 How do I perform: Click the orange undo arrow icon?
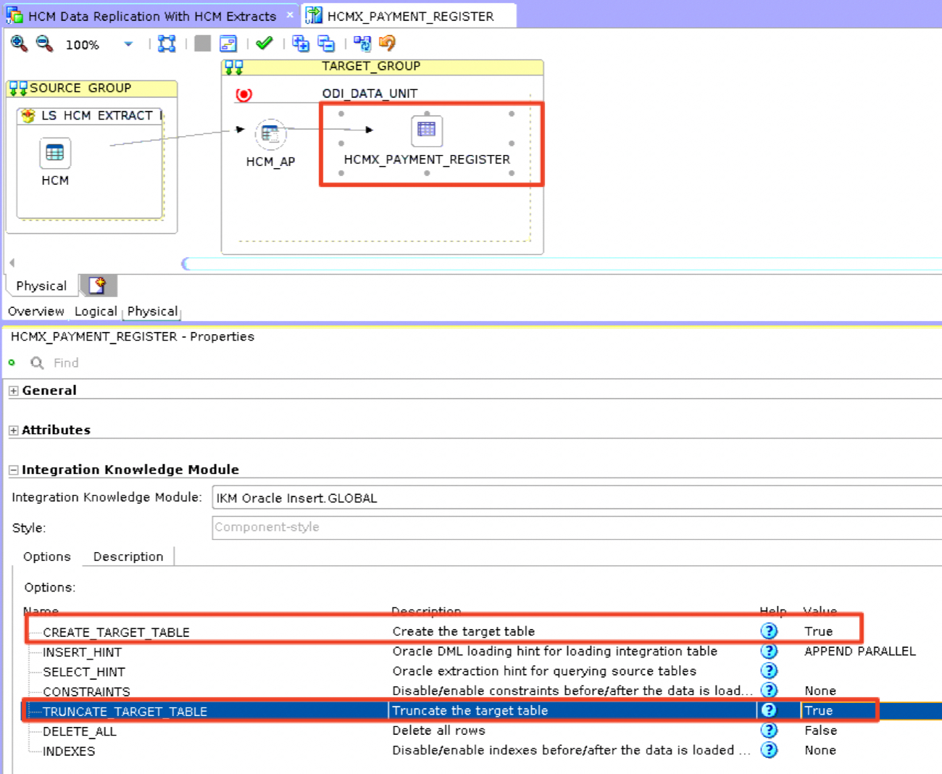(x=388, y=43)
